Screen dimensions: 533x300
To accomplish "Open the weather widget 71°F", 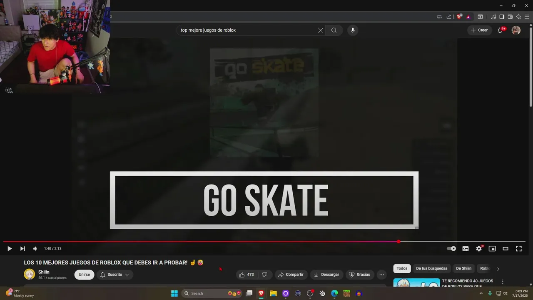I will tap(20, 293).
